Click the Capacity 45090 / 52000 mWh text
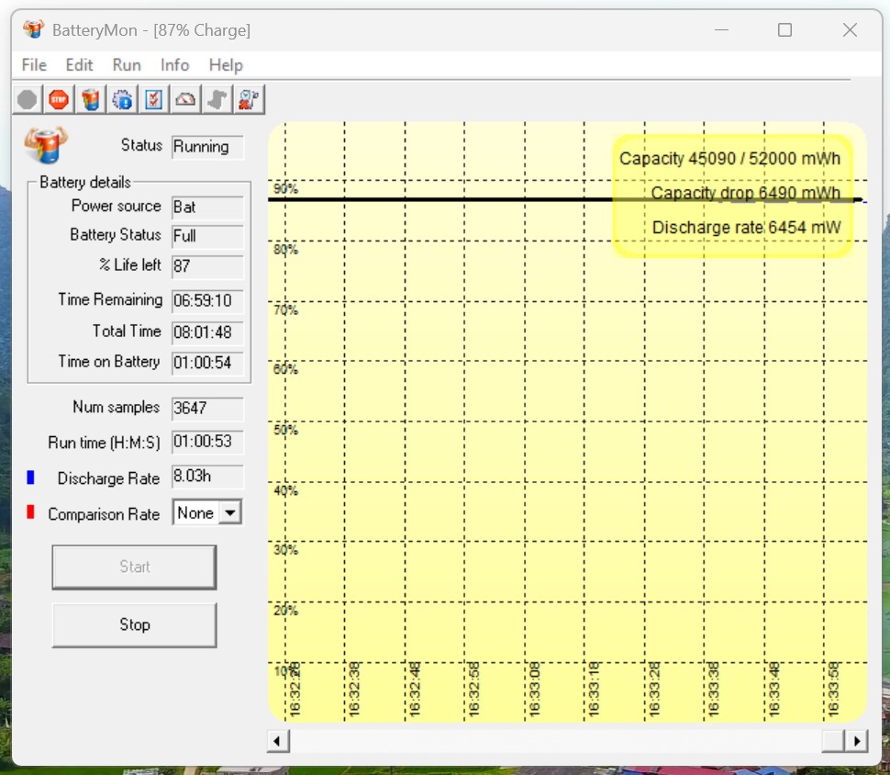Image resolution: width=890 pixels, height=775 pixels. 729,159
